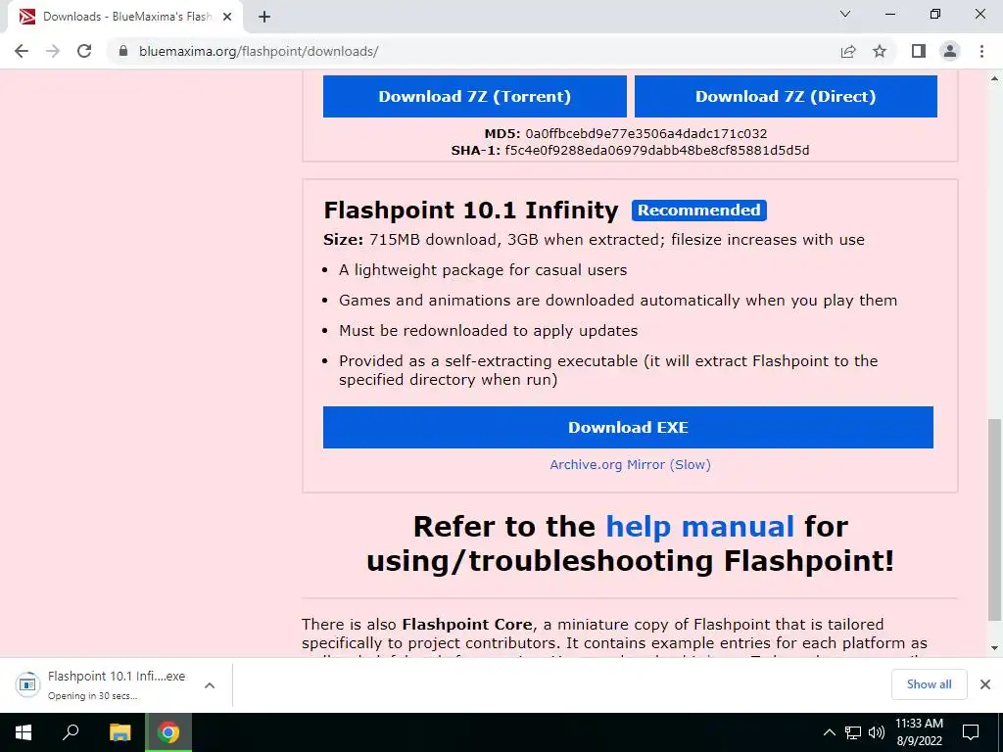The height and width of the screenshot is (752, 1003).
Task: Click the downloaded exe file icon
Action: tap(26, 684)
